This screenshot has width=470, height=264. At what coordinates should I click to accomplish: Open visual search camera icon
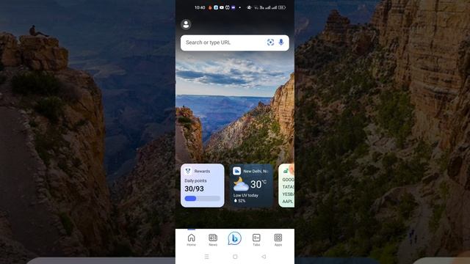click(270, 43)
